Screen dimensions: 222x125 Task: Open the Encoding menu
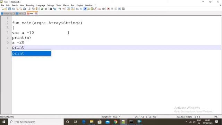point(30,5)
